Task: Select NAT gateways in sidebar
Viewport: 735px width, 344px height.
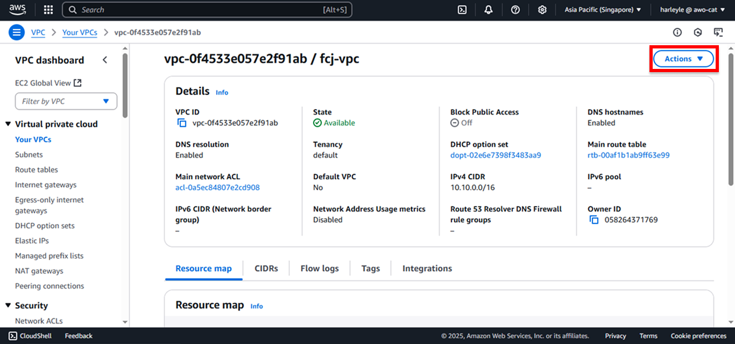Action: coord(39,271)
